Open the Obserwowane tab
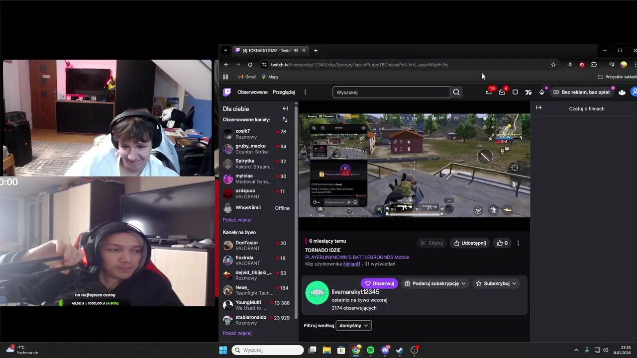The width and height of the screenshot is (637, 358). coord(252,92)
